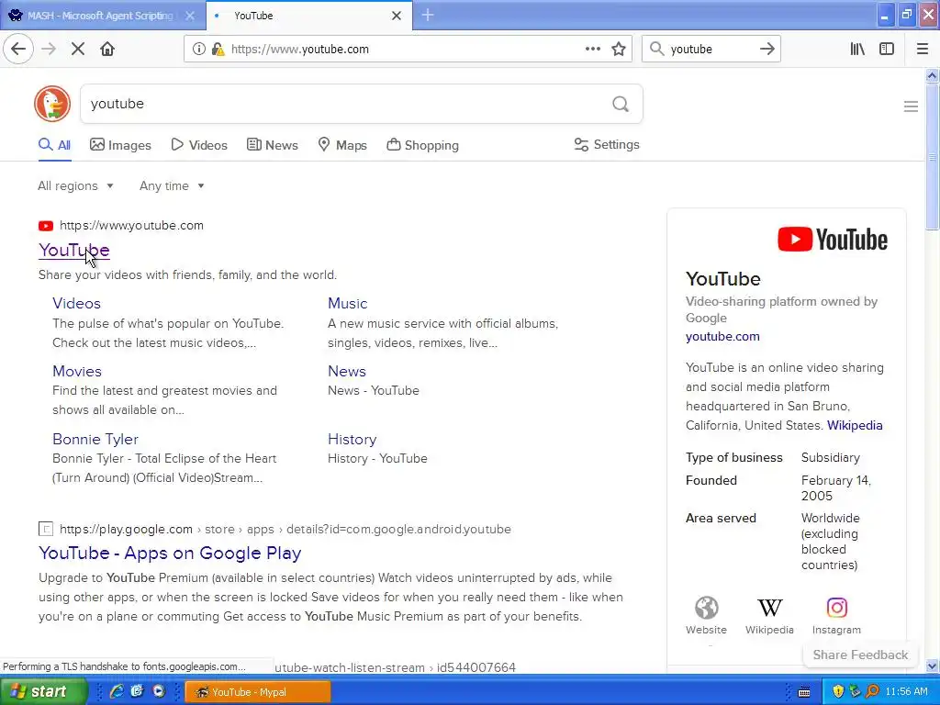This screenshot has height=705, width=940.
Task: Select the All search tab
Action: (54, 145)
